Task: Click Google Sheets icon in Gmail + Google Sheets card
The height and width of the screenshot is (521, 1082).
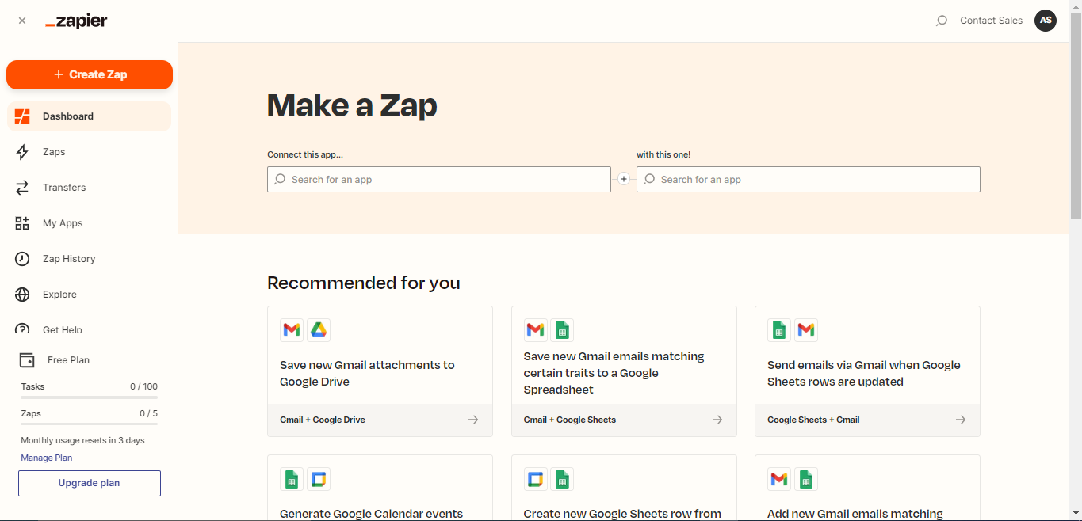Action: [562, 330]
